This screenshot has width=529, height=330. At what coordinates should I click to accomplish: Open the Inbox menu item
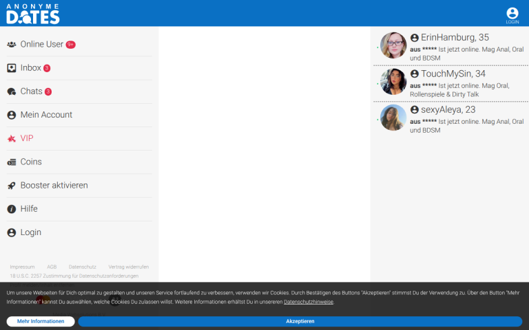tap(79, 68)
